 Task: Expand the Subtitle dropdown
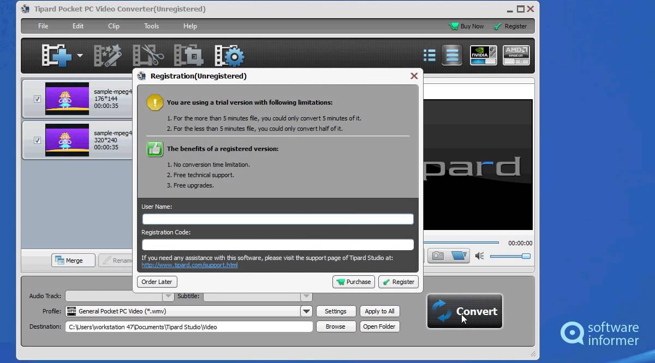point(307,296)
